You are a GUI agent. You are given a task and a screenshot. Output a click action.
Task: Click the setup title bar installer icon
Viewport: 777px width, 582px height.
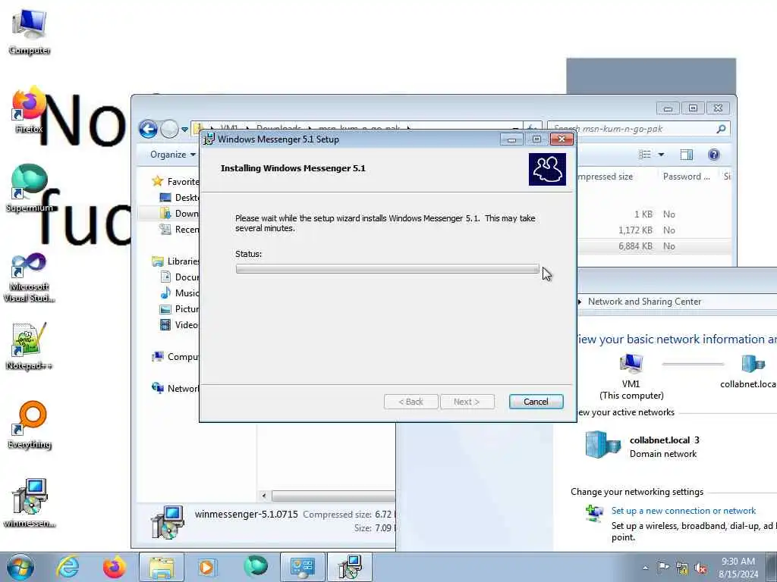click(209, 139)
